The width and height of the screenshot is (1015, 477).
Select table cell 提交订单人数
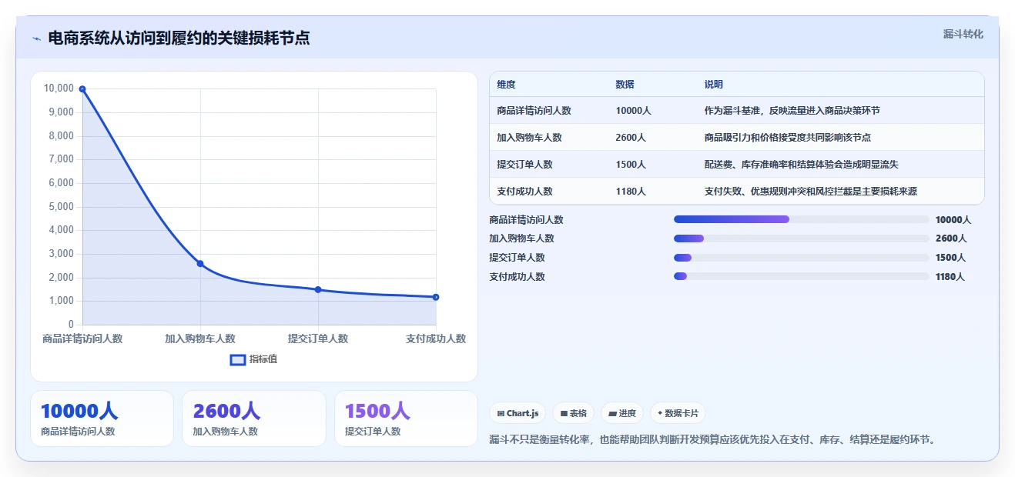tap(524, 165)
